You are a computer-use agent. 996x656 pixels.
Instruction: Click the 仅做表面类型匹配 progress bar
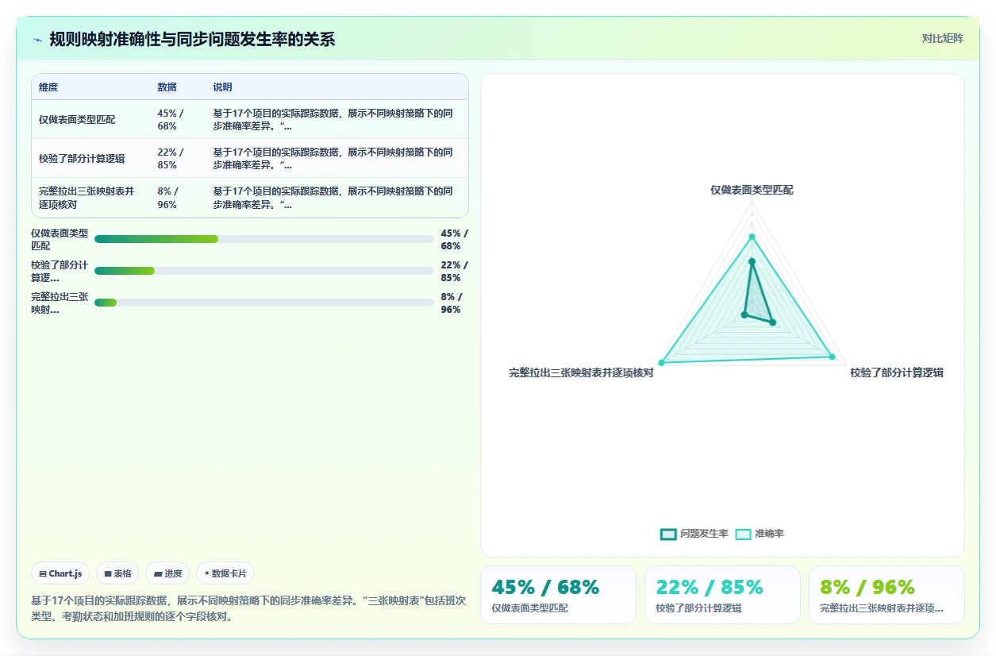264,239
